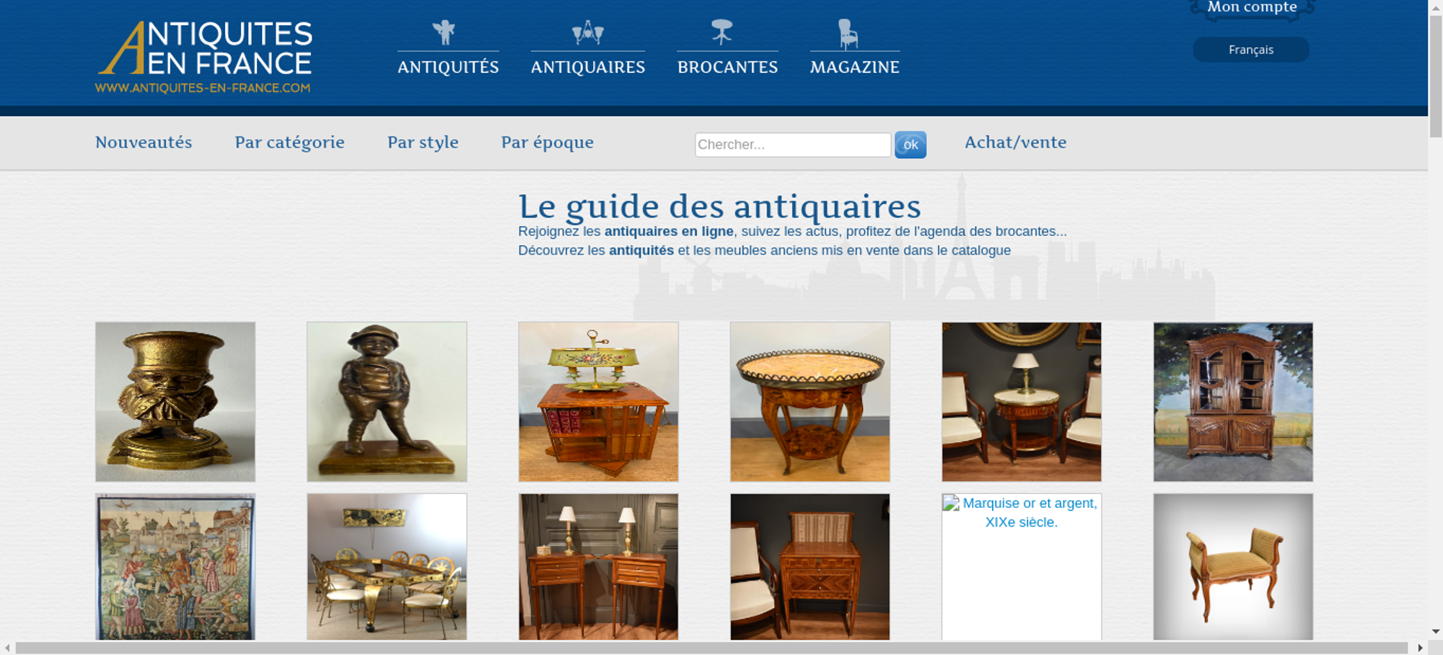
Task: Open Mon compte link
Action: [x=1252, y=8]
